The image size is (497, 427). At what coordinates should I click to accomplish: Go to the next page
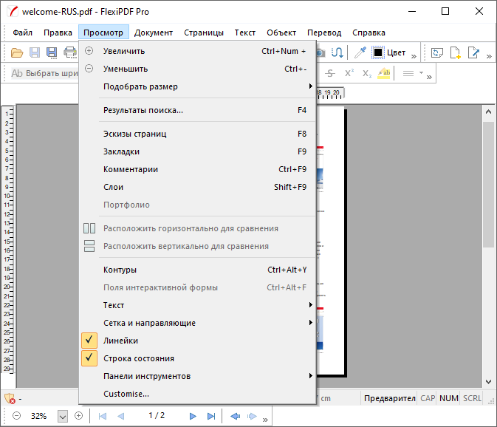193,416
